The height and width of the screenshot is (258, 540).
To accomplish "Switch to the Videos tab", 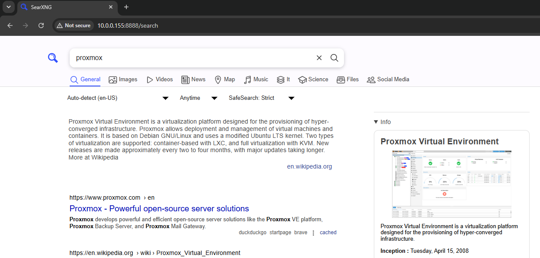I will pyautogui.click(x=160, y=80).
